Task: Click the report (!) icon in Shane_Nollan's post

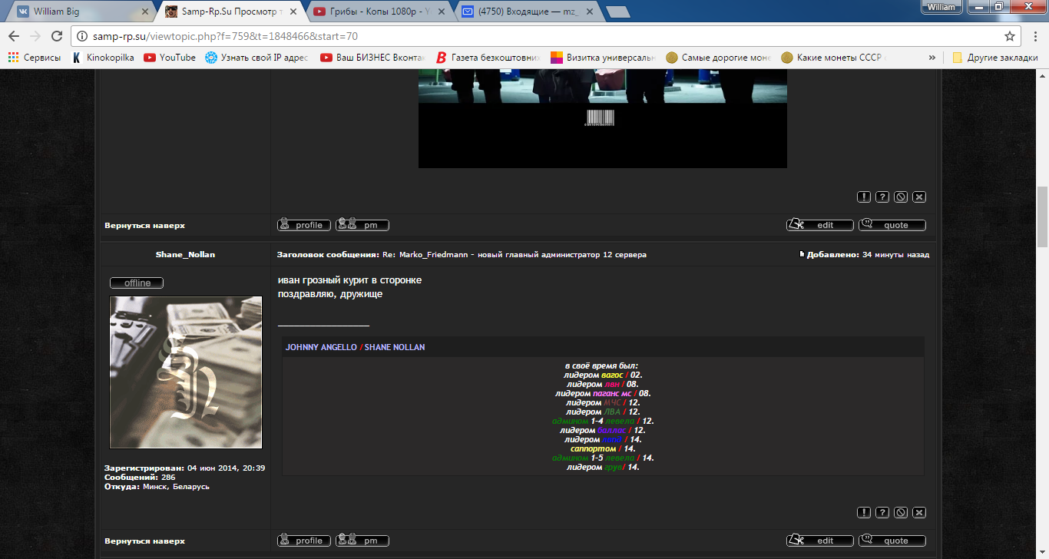Action: point(864,512)
